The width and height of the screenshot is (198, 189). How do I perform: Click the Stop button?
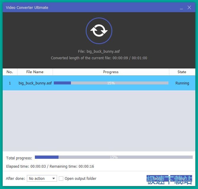point(181,179)
